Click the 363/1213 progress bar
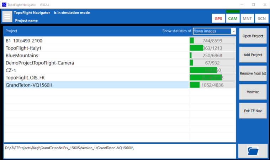Image resolution: width=270 pixels, height=160 pixels. (212, 48)
